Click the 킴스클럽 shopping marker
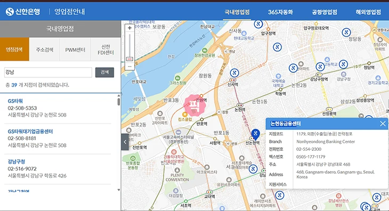Image resolution: width=389 pixels, height=211 pixels. [x=184, y=115]
